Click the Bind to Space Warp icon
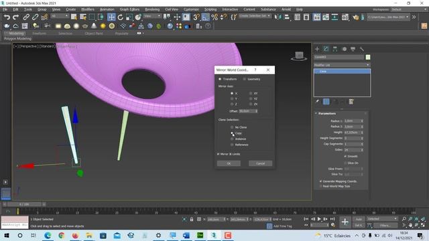 pos(44,17)
